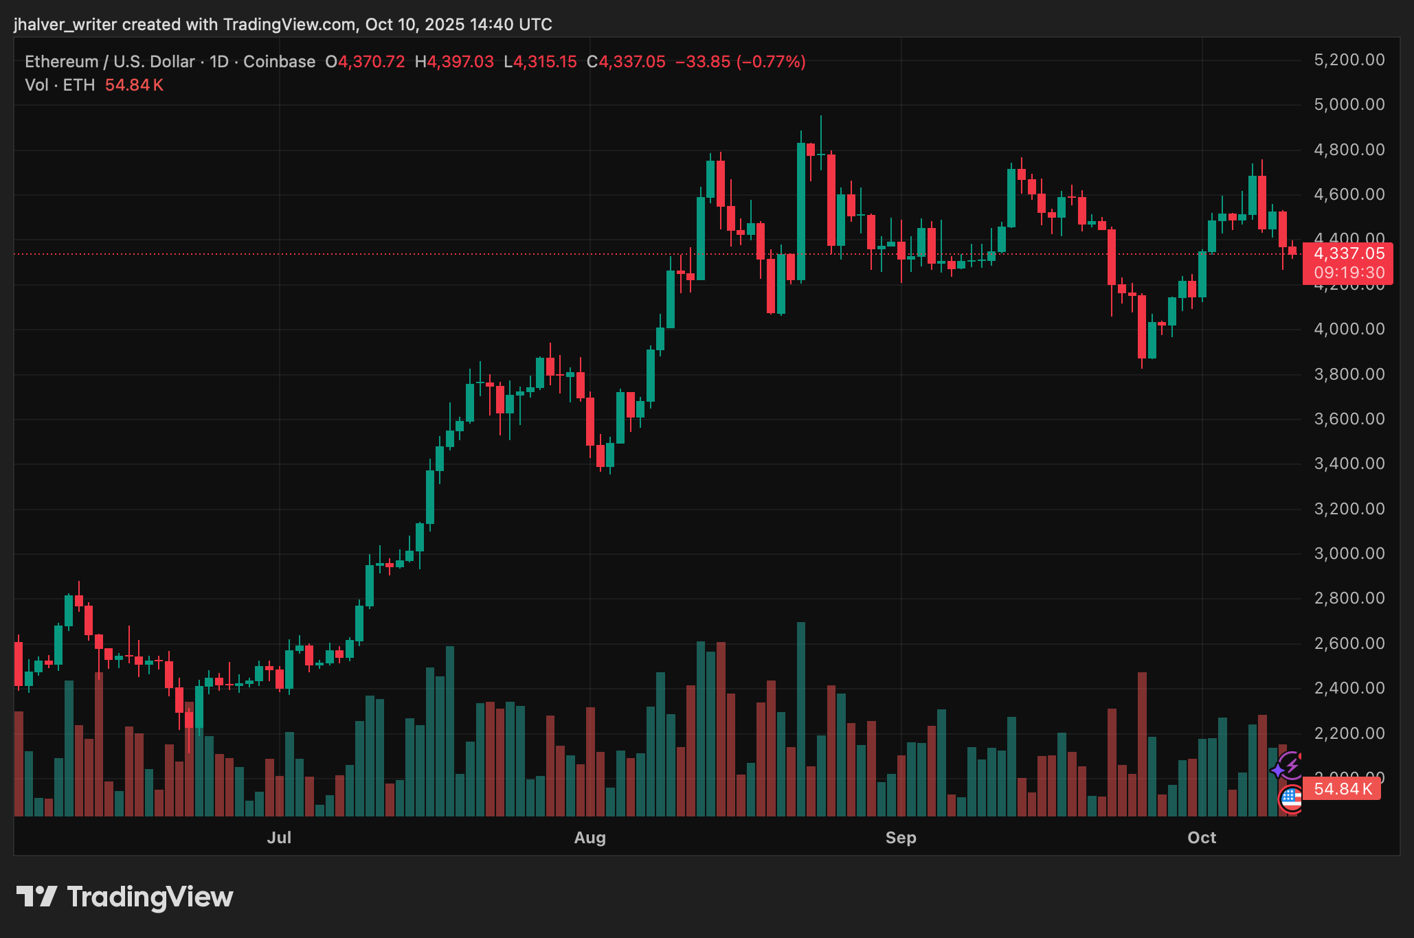
Task: Select the Sep label on time axis
Action: (x=901, y=838)
